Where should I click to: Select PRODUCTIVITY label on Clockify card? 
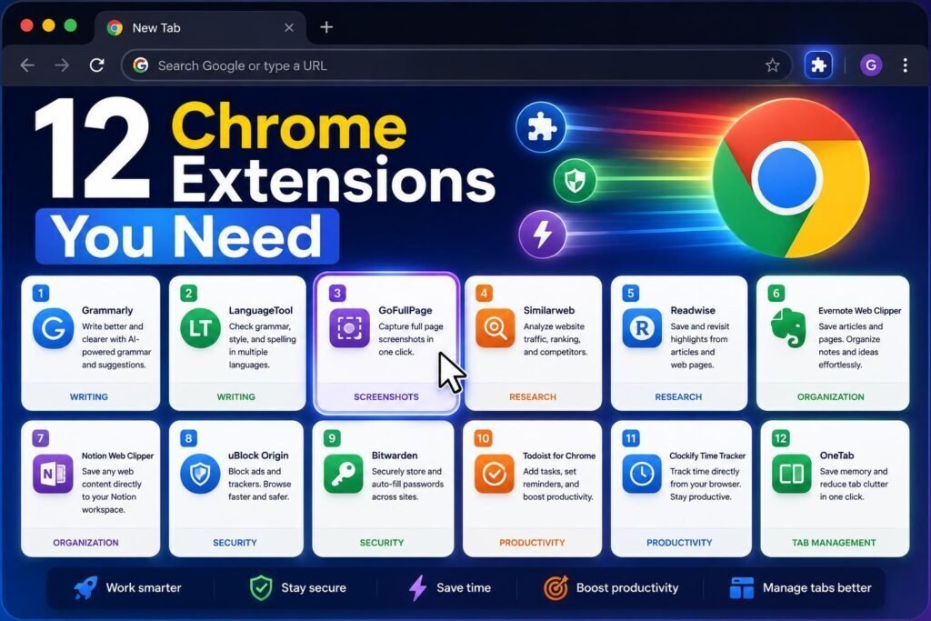(x=679, y=543)
